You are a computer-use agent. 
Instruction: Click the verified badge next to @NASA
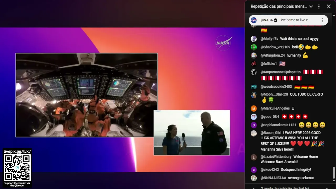(275, 20)
